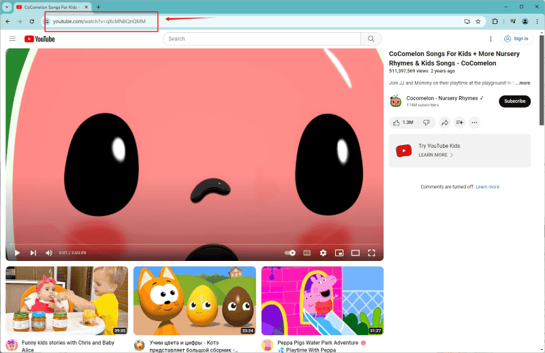545x353 pixels.
Task: Click the 511,397,569 views text
Action: pos(408,71)
